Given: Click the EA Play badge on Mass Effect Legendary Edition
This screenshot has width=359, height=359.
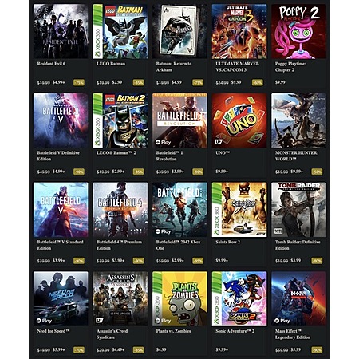Looking at the screenshot, I should [x=282, y=321].
